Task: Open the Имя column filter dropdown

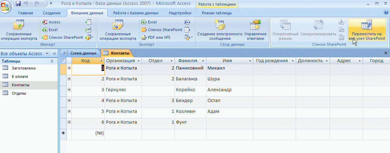Action: click(250, 61)
